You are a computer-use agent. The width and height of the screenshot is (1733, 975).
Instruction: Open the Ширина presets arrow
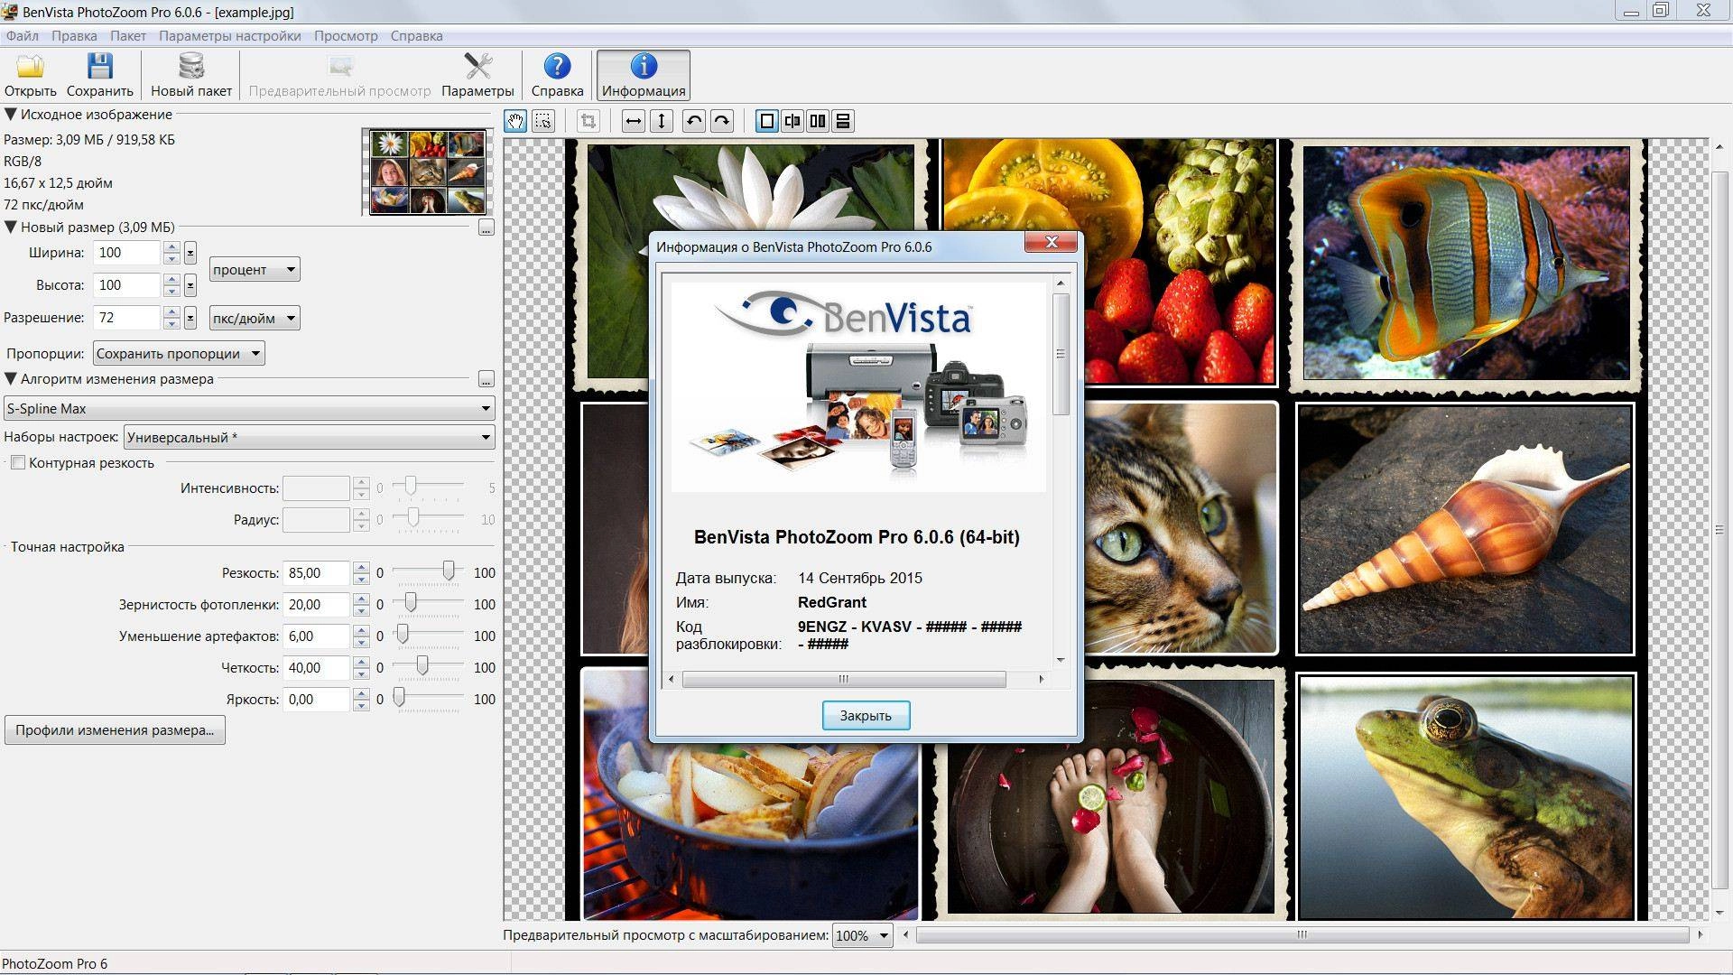tap(190, 253)
